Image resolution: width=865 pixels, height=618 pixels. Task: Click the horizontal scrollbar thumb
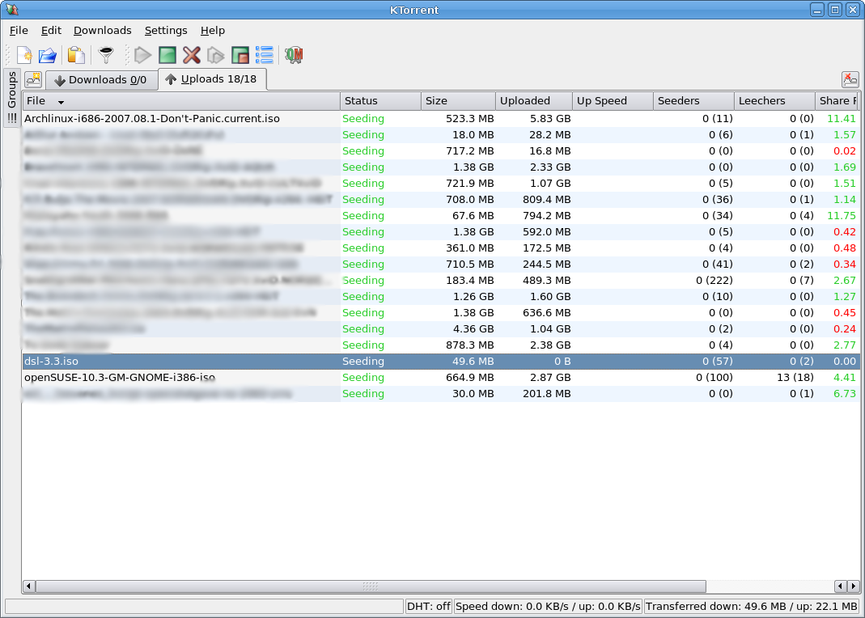(x=371, y=586)
